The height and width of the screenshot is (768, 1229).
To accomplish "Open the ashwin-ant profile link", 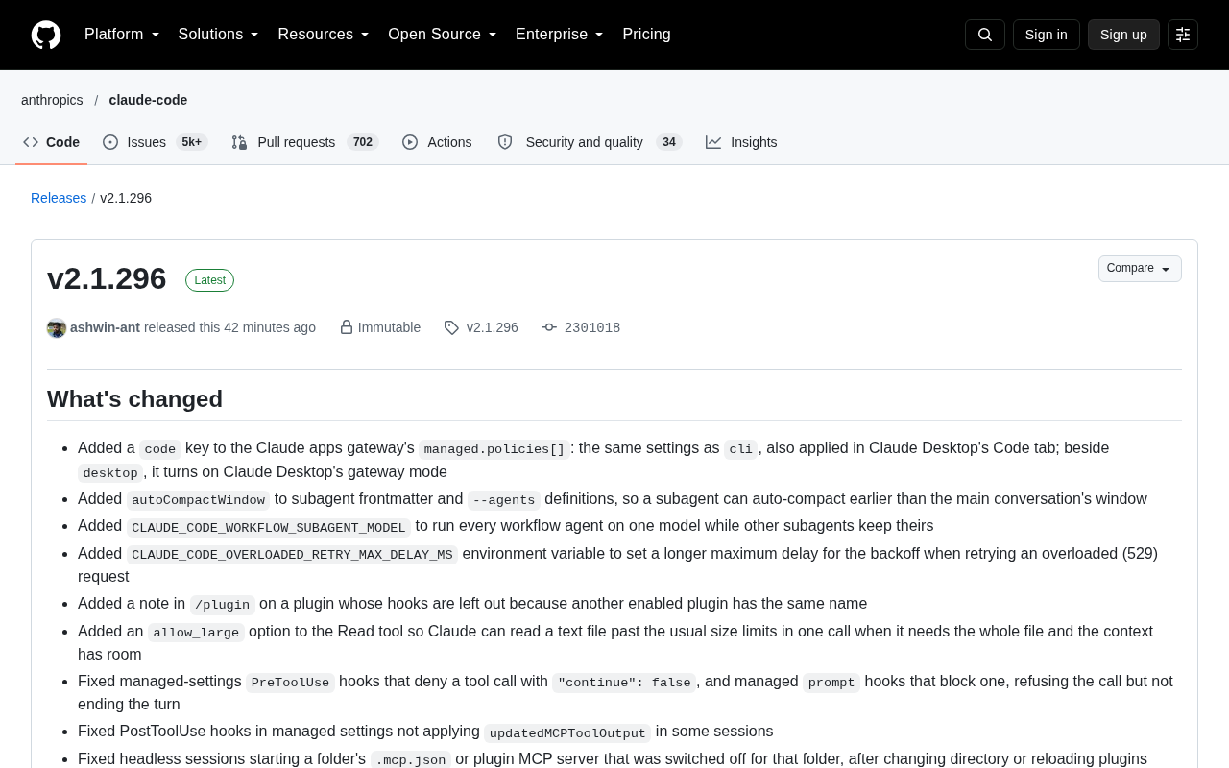I will [x=106, y=327].
